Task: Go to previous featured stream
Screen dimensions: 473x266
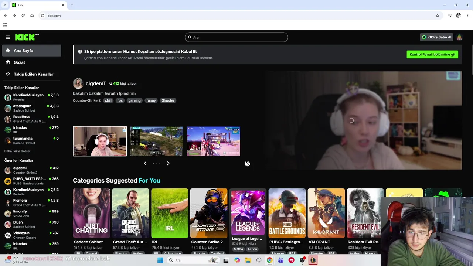Action: (x=145, y=163)
